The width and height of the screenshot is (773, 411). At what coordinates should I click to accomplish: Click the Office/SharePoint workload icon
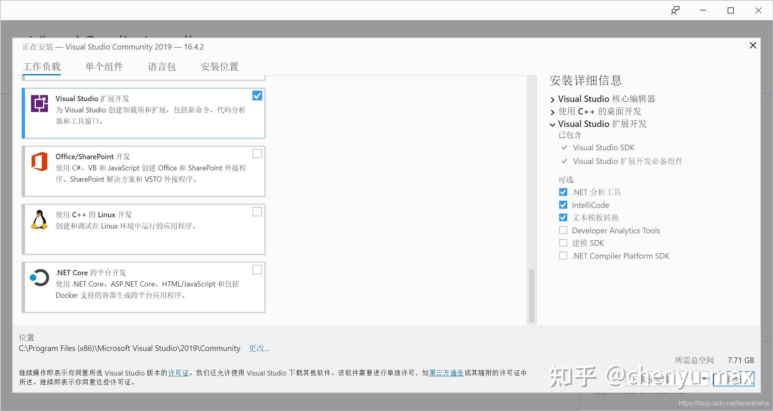pyautogui.click(x=39, y=162)
